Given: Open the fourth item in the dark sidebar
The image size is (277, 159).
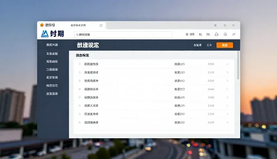Looking at the screenshot, I should pos(52,70).
